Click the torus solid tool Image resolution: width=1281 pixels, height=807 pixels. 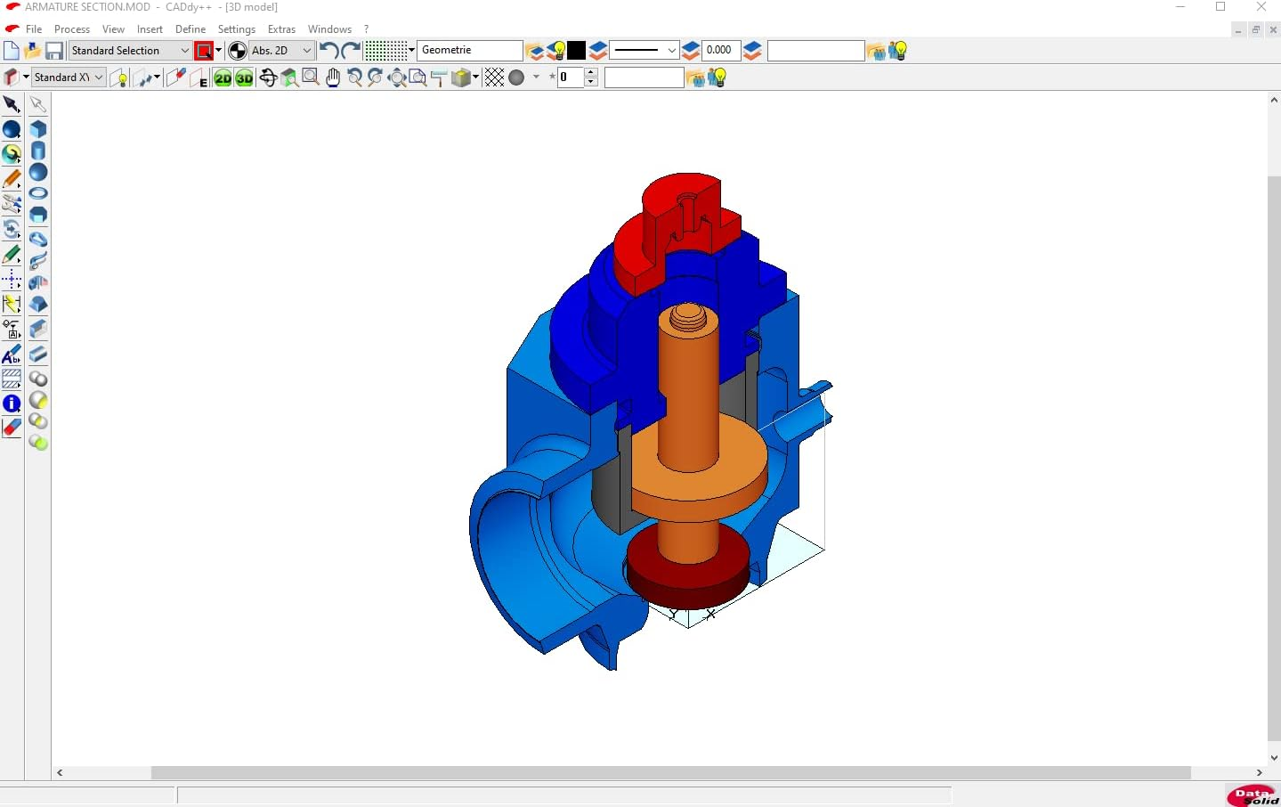[x=38, y=193]
